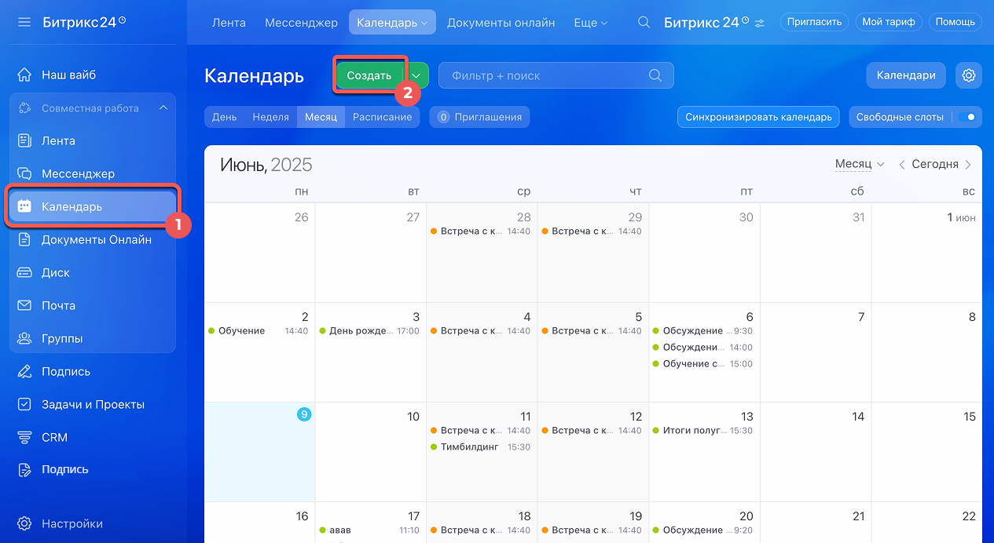This screenshot has height=543, width=994.
Task: Expand the dropdown arrow beside Создать
Action: click(416, 76)
